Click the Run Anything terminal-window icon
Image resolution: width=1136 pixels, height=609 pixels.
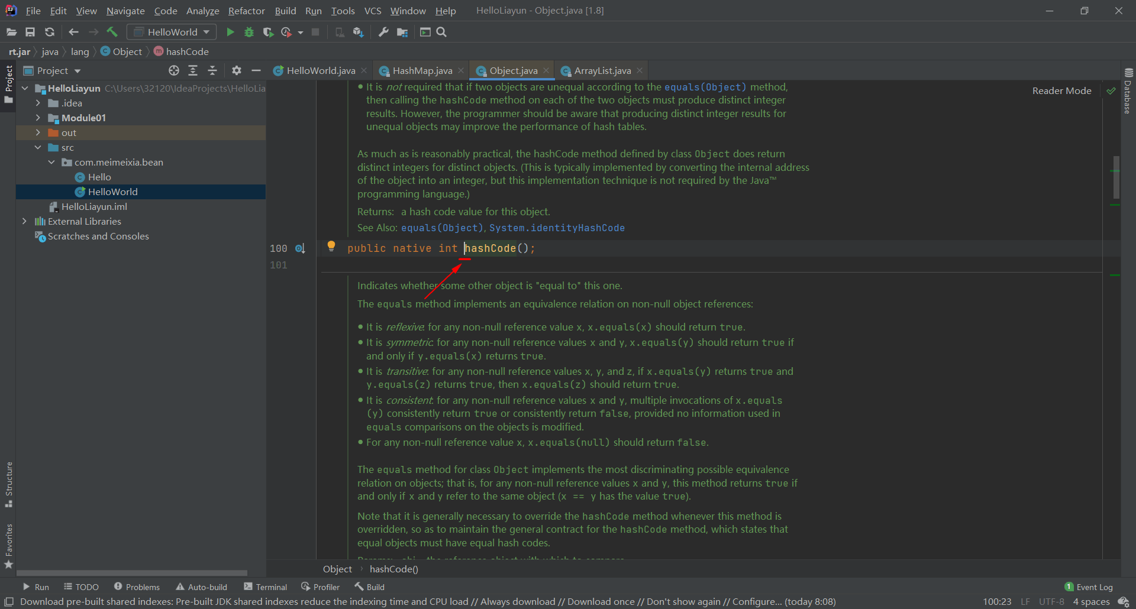click(x=425, y=32)
